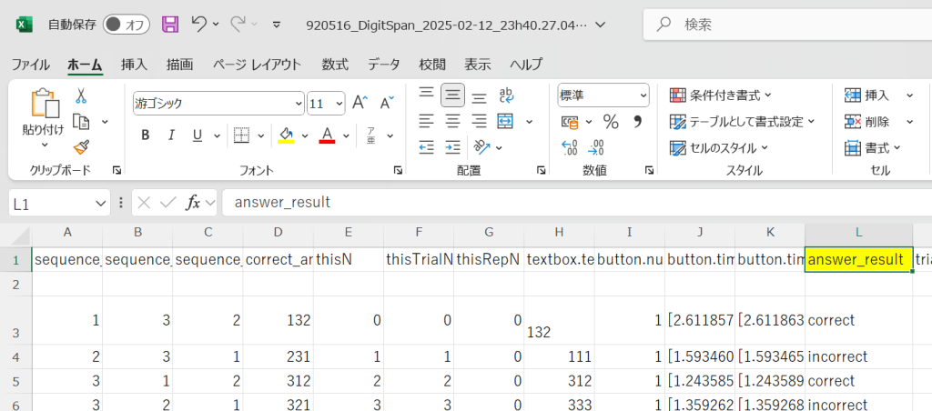The width and height of the screenshot is (932, 411).
Task: Click the 検索 search box
Action: click(x=783, y=25)
